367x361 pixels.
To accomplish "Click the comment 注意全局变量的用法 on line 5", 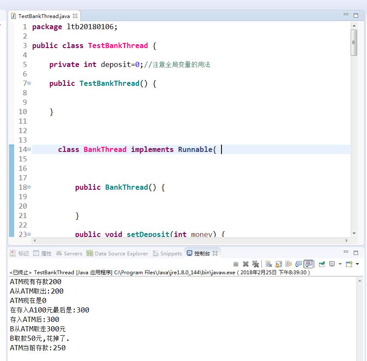I will pyautogui.click(x=182, y=64).
